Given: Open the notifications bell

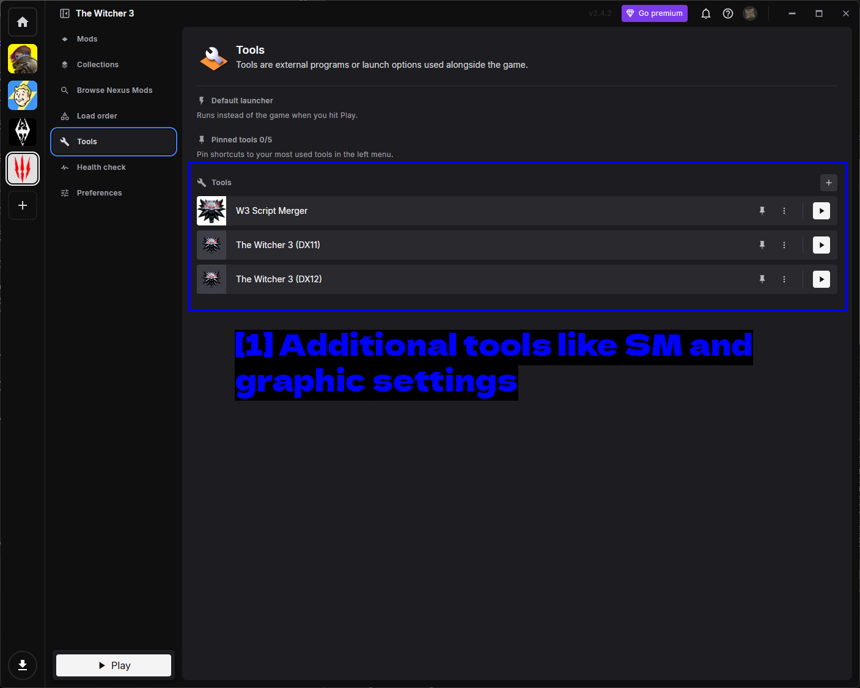Looking at the screenshot, I should tap(706, 13).
